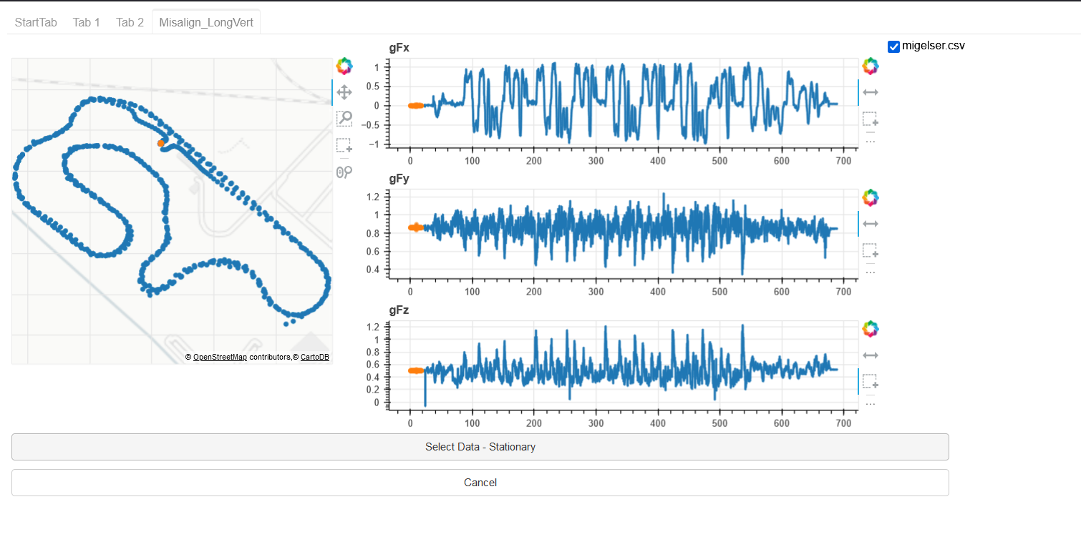The image size is (1081, 552).
Task: Click the gFy plot title
Action: pyautogui.click(x=399, y=179)
